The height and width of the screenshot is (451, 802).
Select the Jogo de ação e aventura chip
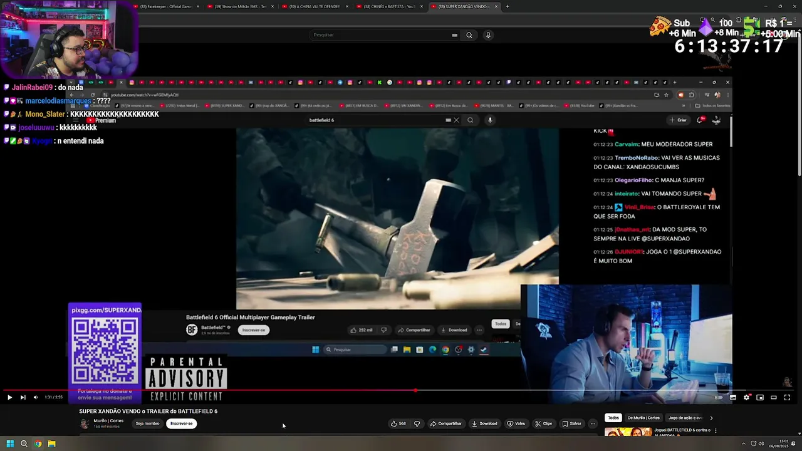coord(685,418)
